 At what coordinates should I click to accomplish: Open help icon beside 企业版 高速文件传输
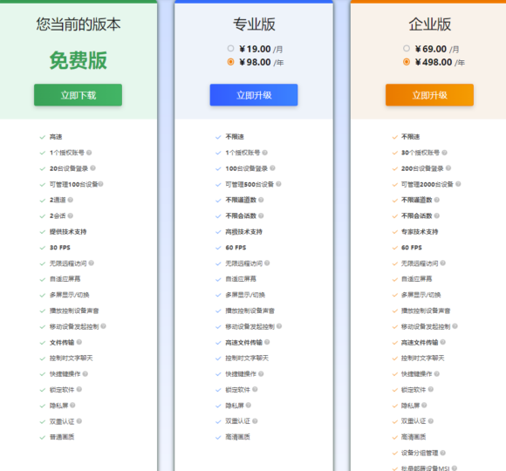coord(443,342)
